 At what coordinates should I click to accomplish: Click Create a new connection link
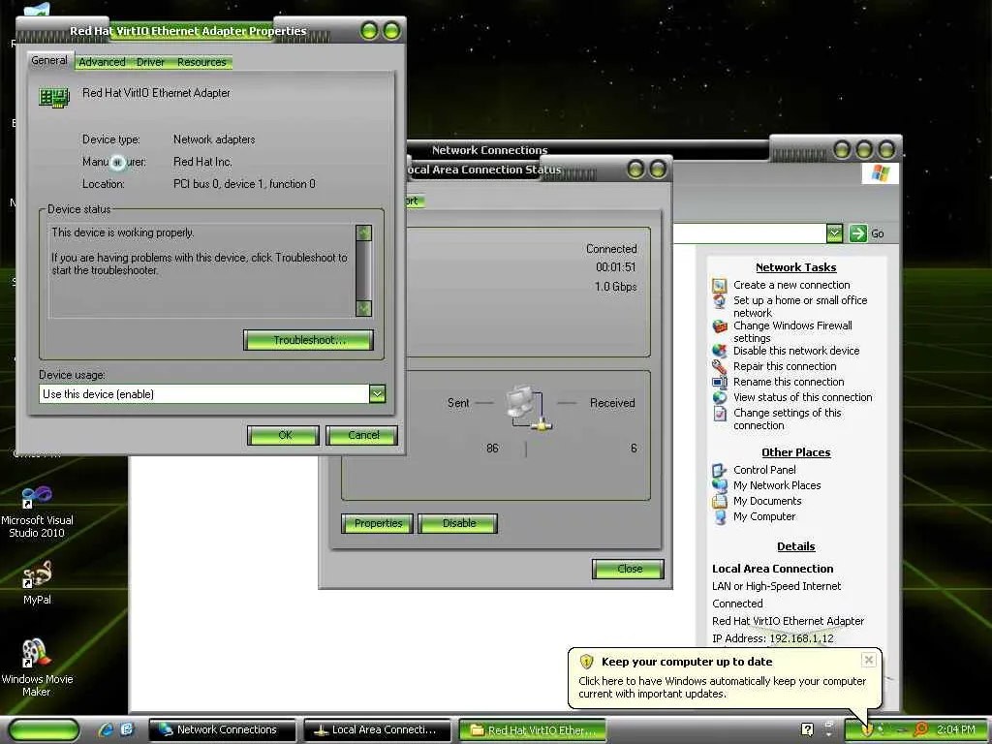pyautogui.click(x=791, y=286)
